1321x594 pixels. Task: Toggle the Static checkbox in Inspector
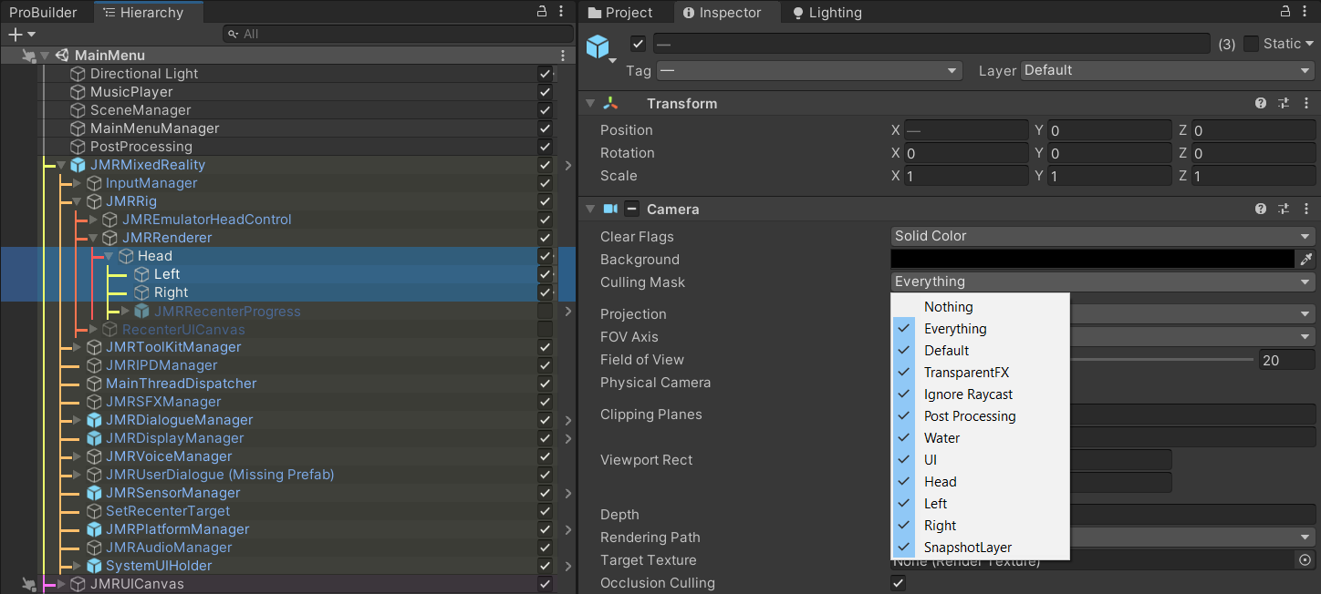point(1252,44)
